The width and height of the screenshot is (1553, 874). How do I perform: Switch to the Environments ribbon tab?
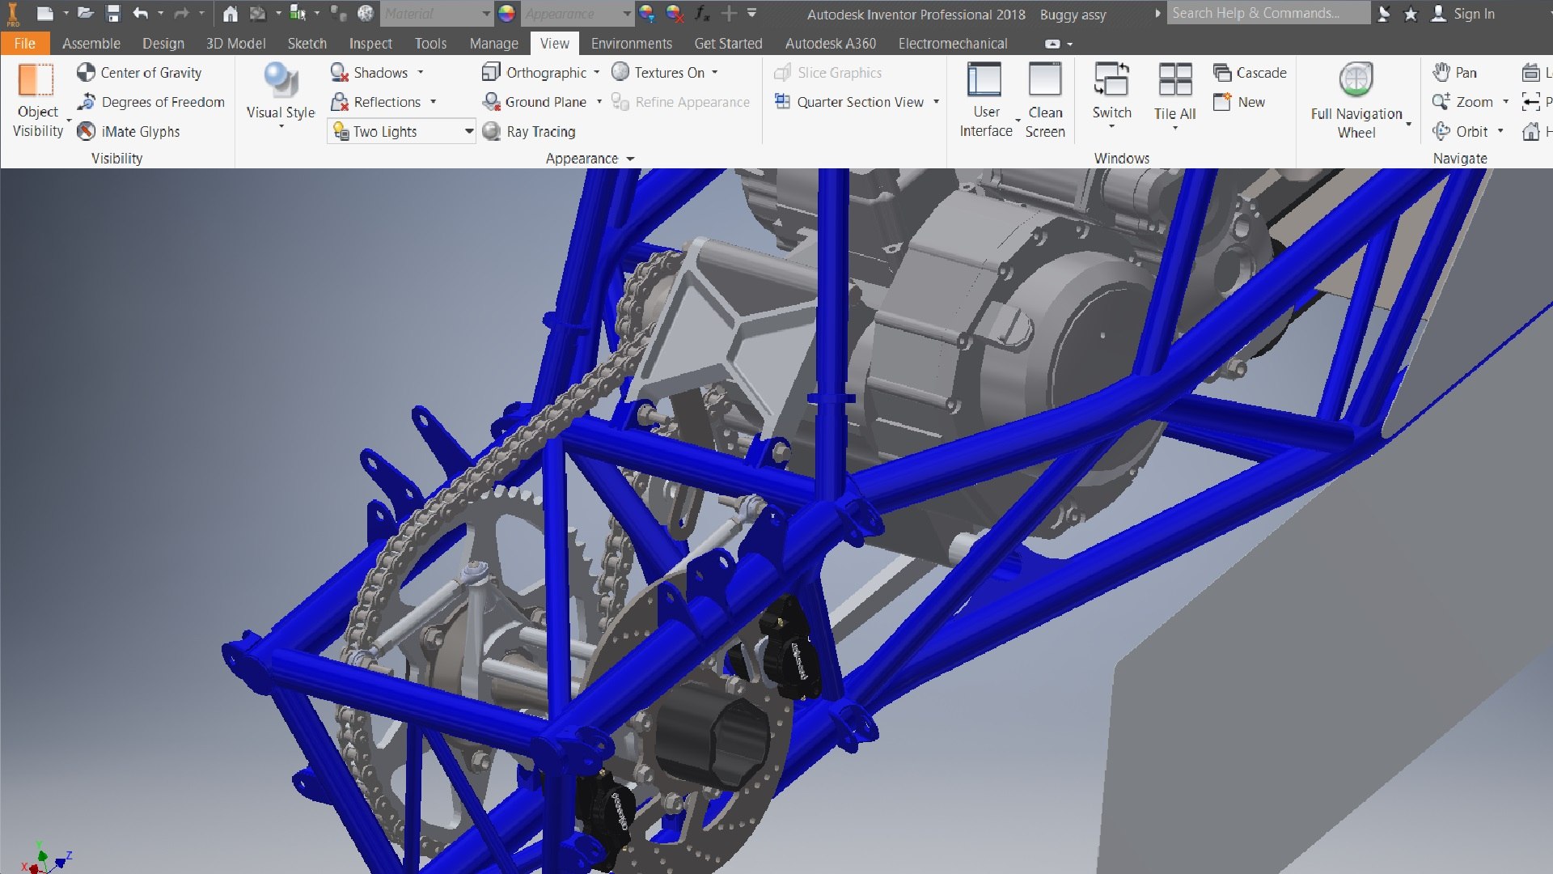(x=631, y=44)
